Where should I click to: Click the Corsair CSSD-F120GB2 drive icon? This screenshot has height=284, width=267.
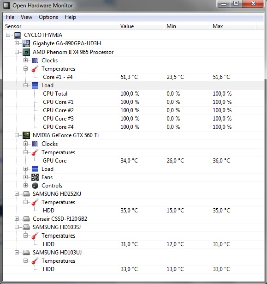26,219
